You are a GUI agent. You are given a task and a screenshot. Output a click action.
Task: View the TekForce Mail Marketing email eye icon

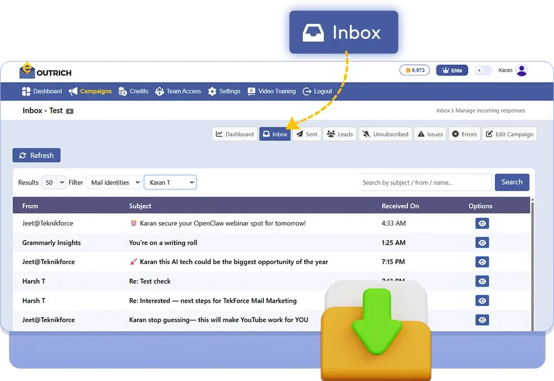[x=482, y=301]
